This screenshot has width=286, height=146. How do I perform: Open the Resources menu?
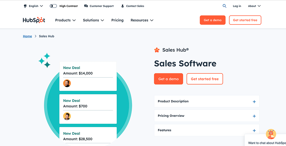pos(142,20)
